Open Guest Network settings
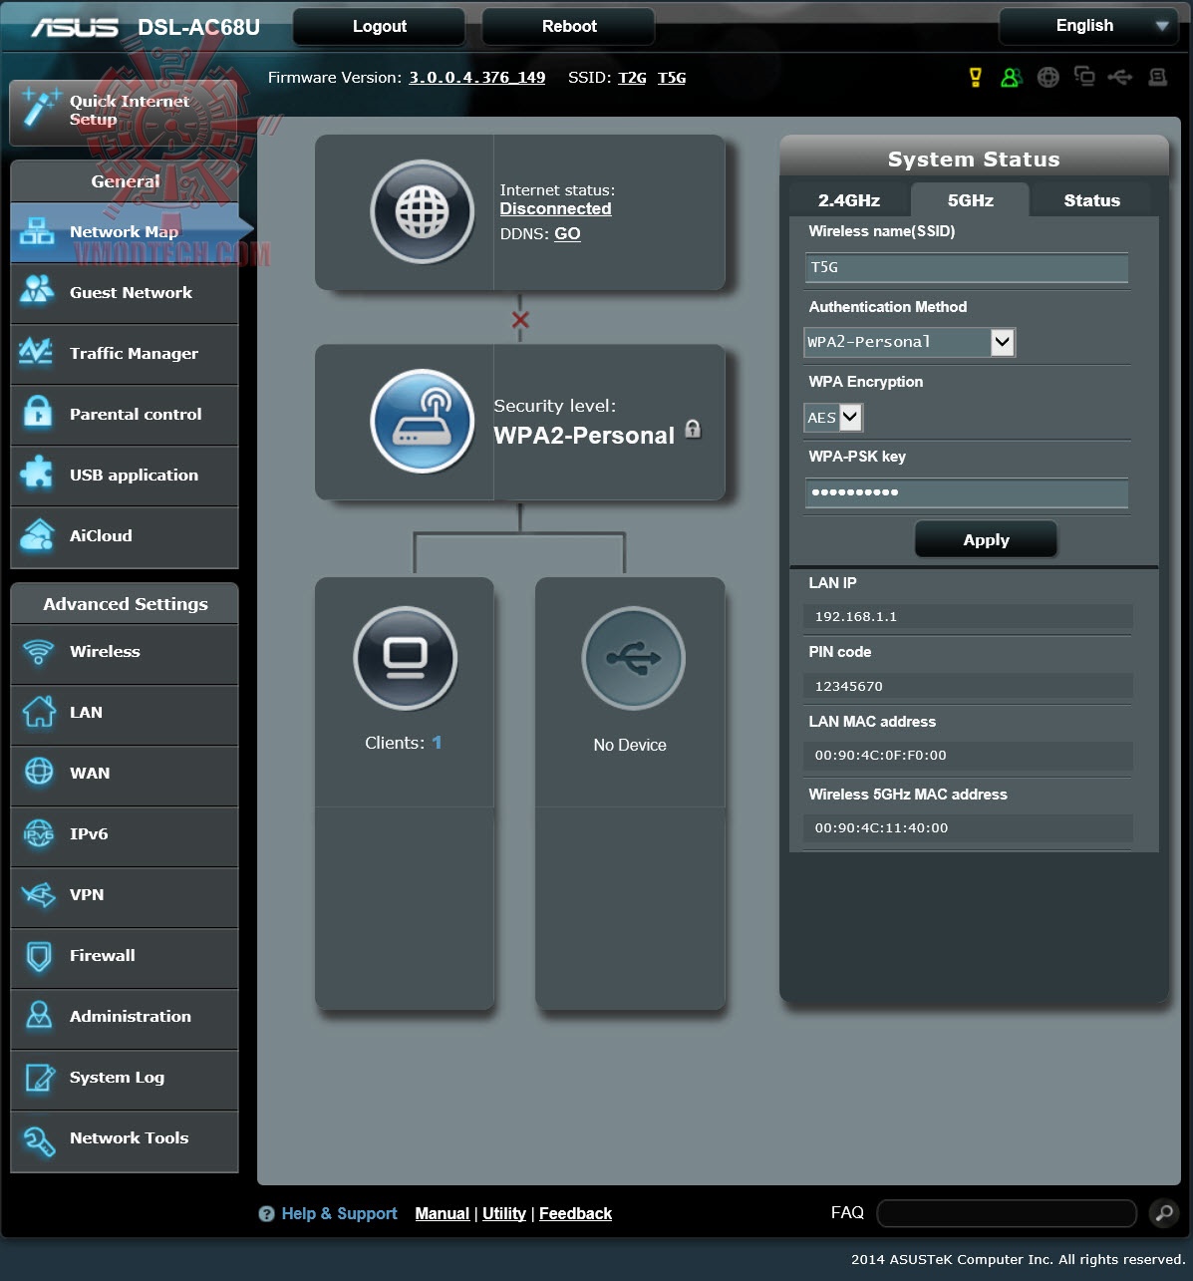 [x=125, y=293]
